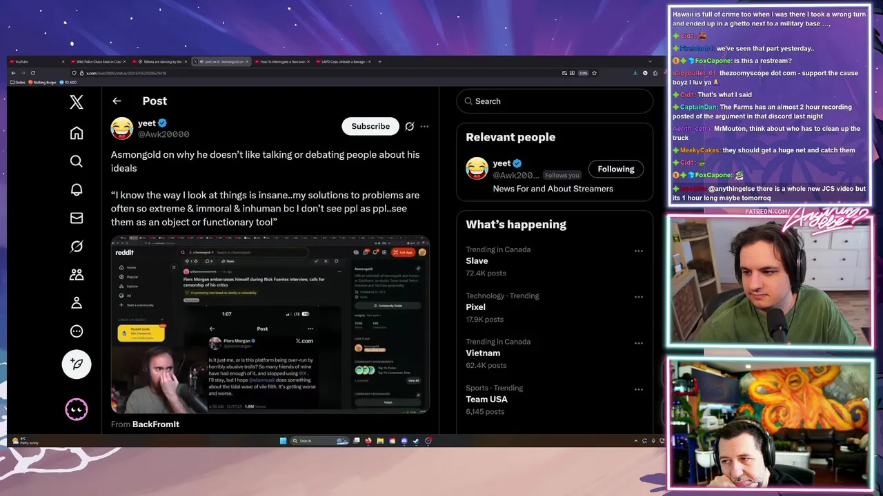This screenshot has height=496, width=883.
Task: Go to Home in X sidebar
Action: click(77, 133)
